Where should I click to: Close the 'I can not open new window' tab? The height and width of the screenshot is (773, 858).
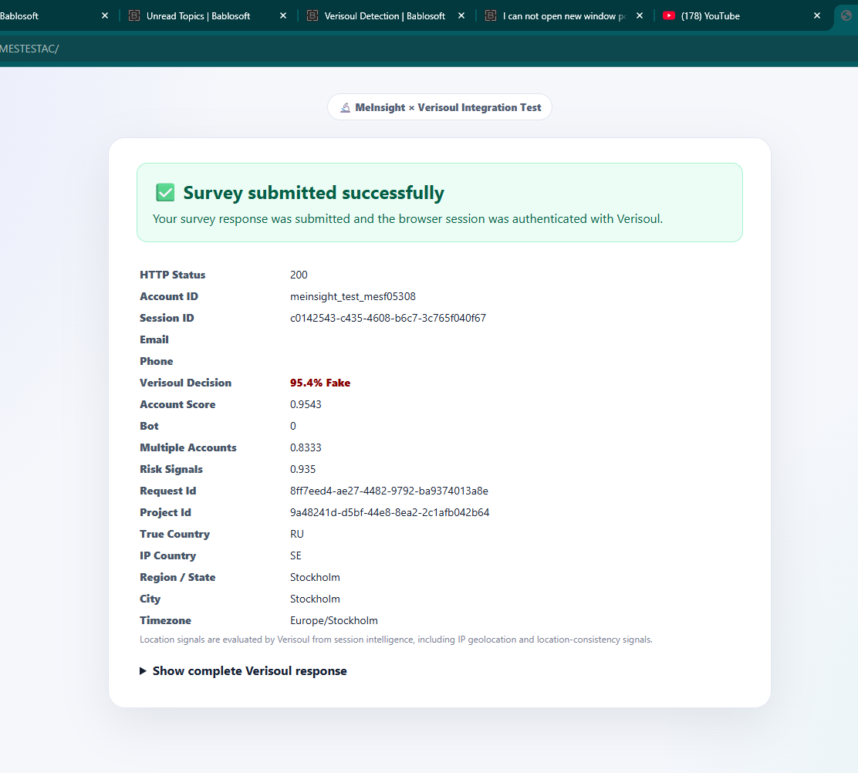(x=640, y=16)
